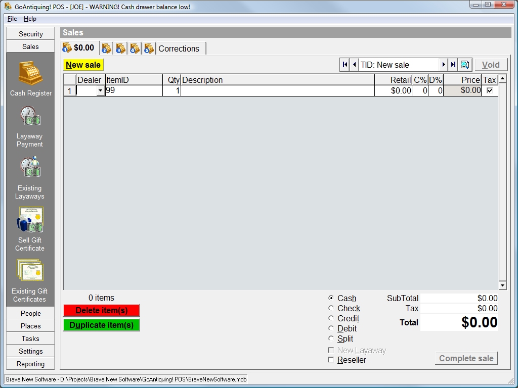The width and height of the screenshot is (518, 388).
Task: Minimize the GoAntiquing! POS window
Action: click(x=476, y=5)
